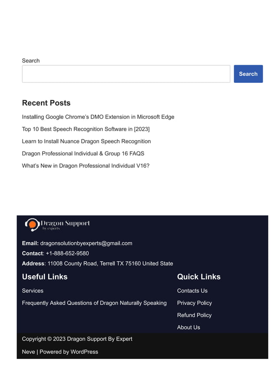Click the dragonsolutionbyexperts email address
This screenshot has width=277, height=392.
[86, 243]
